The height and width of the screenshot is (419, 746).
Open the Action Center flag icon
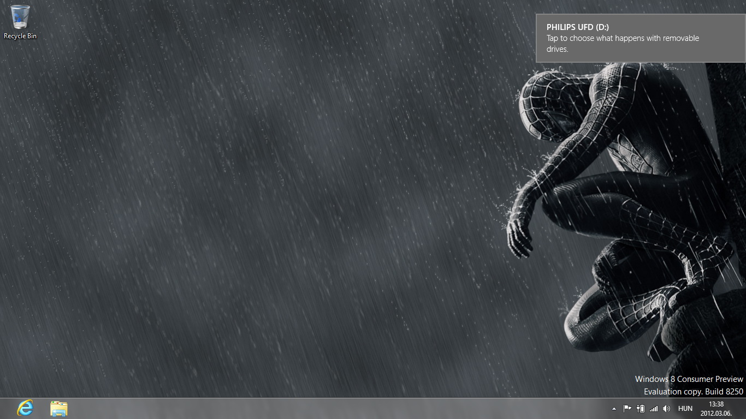[627, 408]
